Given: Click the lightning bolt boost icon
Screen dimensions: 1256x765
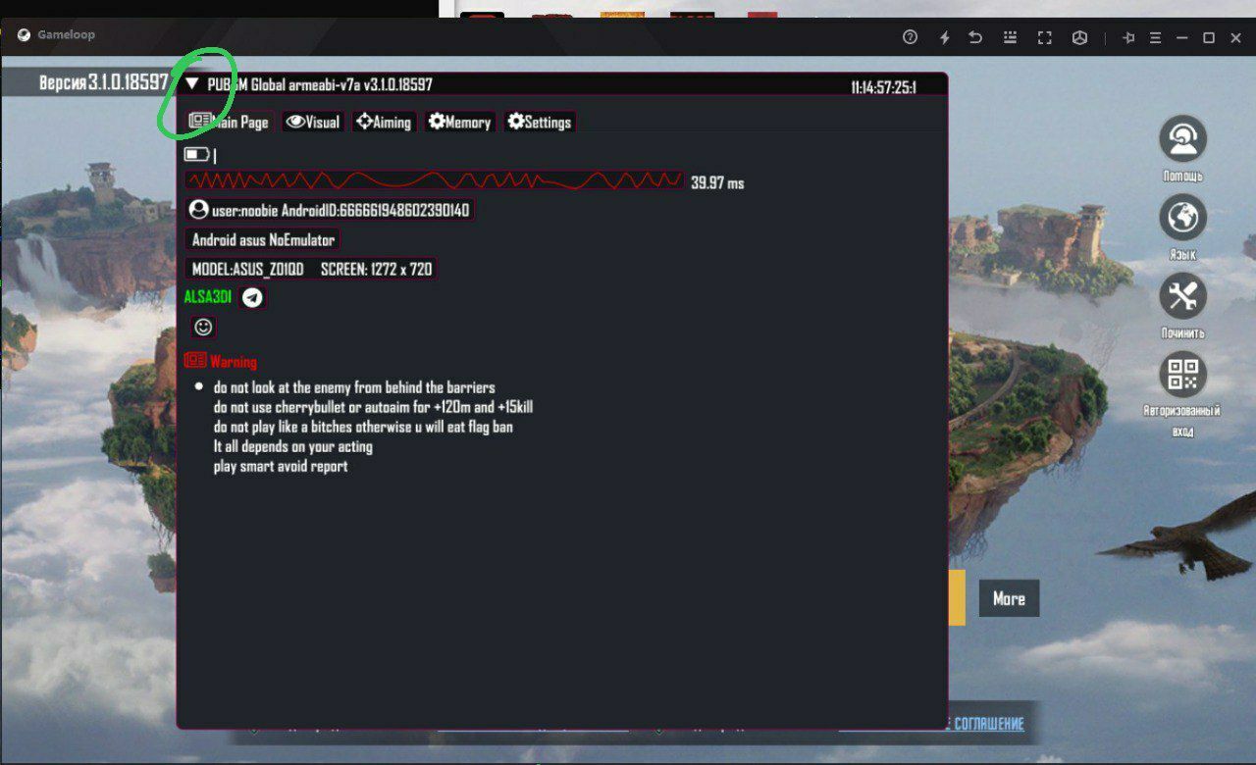Looking at the screenshot, I should (944, 37).
